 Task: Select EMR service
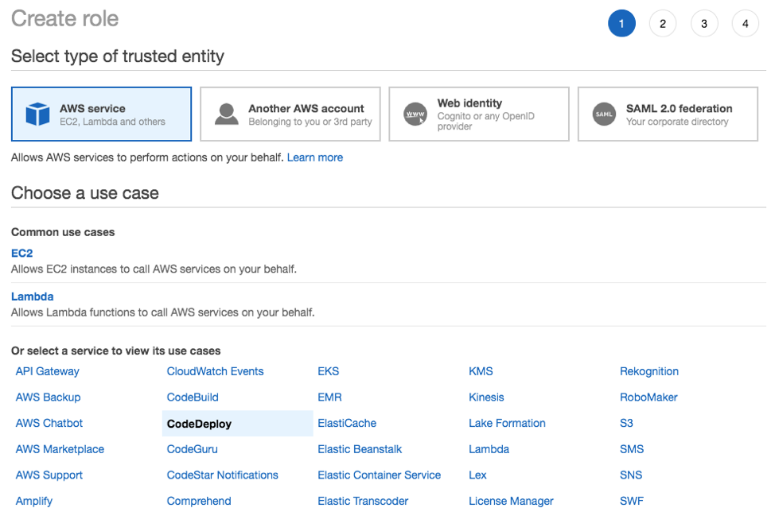[329, 397]
